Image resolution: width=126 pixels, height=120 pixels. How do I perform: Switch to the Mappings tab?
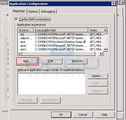[x=19, y=11]
